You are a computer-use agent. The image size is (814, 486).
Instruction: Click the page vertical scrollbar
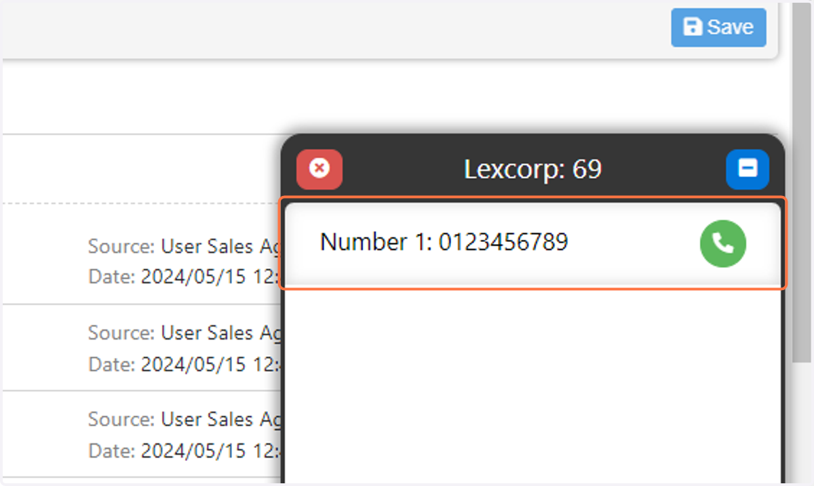pyautogui.click(x=801, y=183)
